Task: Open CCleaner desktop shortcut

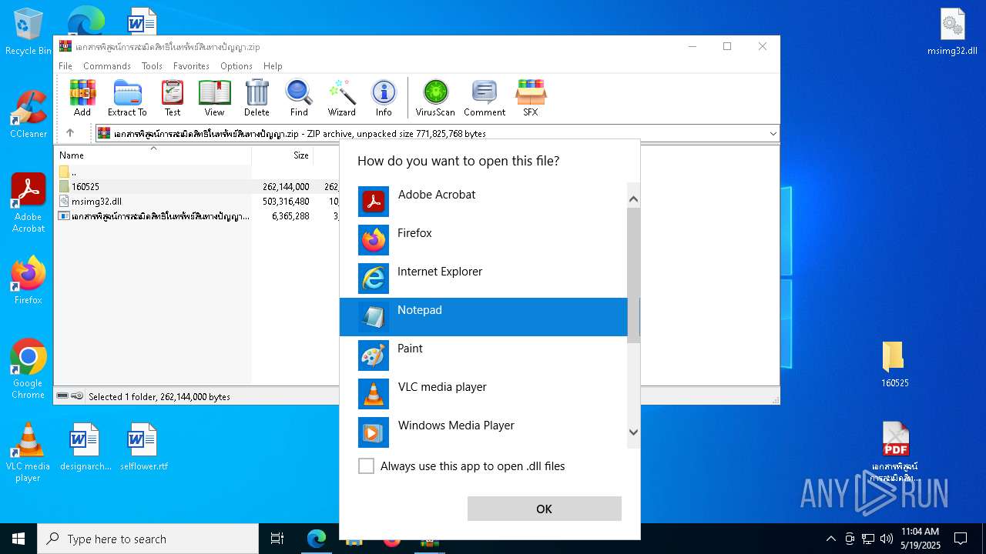Action: 28,114
